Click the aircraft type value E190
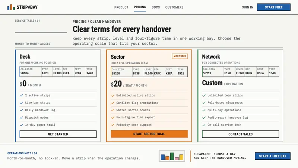 (x=228, y=73)
